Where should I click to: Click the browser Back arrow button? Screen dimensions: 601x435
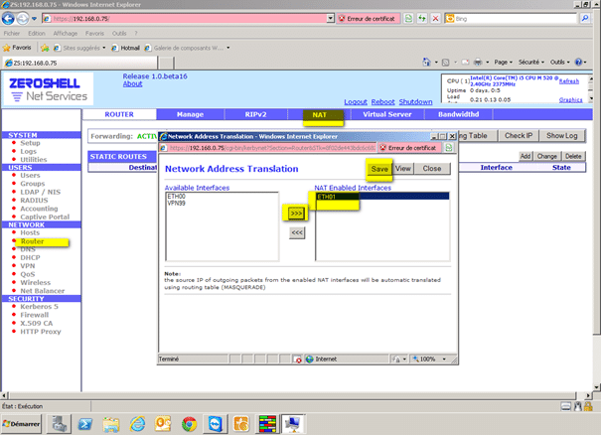[8, 19]
